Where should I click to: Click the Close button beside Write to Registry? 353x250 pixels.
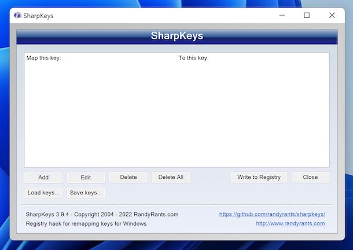[310, 177]
